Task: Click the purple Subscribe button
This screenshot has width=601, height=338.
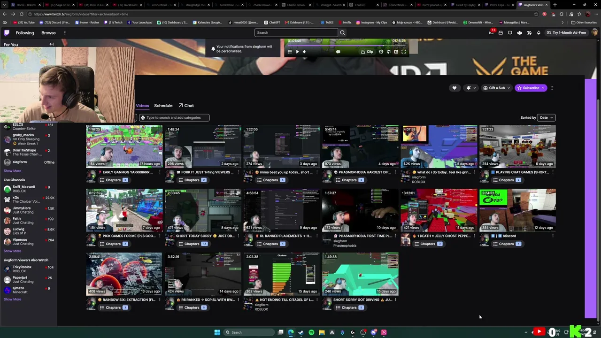Action: tap(531, 88)
